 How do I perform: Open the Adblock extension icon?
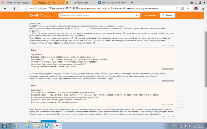click(196, 9)
